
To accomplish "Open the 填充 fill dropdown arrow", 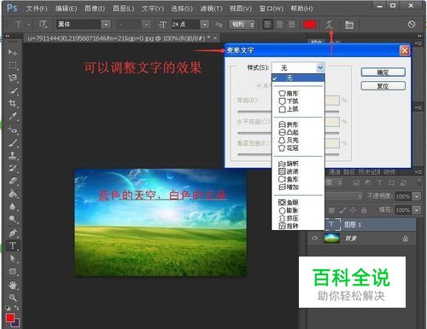I will click(417, 210).
